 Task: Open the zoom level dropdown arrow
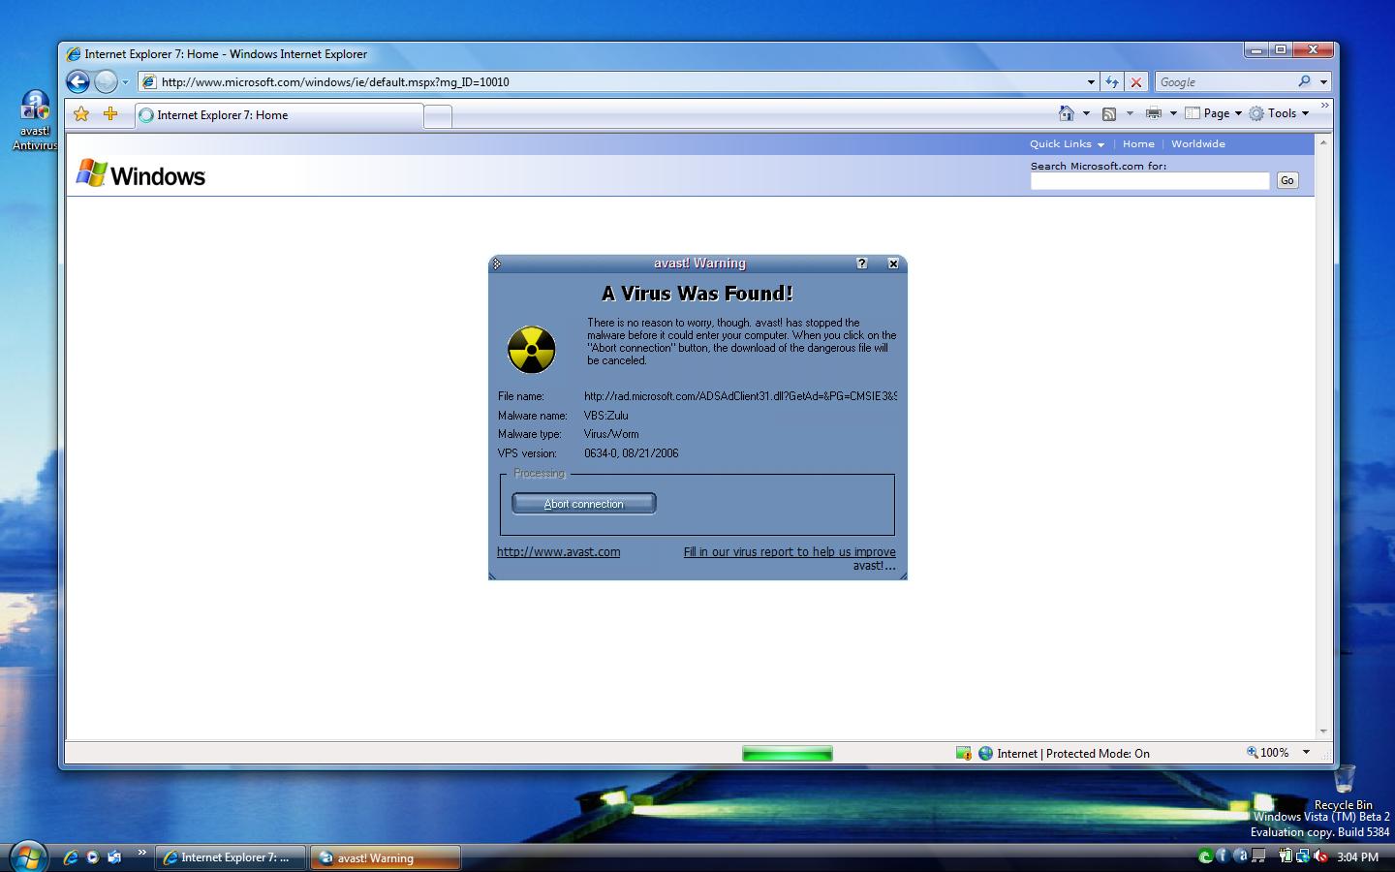click(1306, 752)
